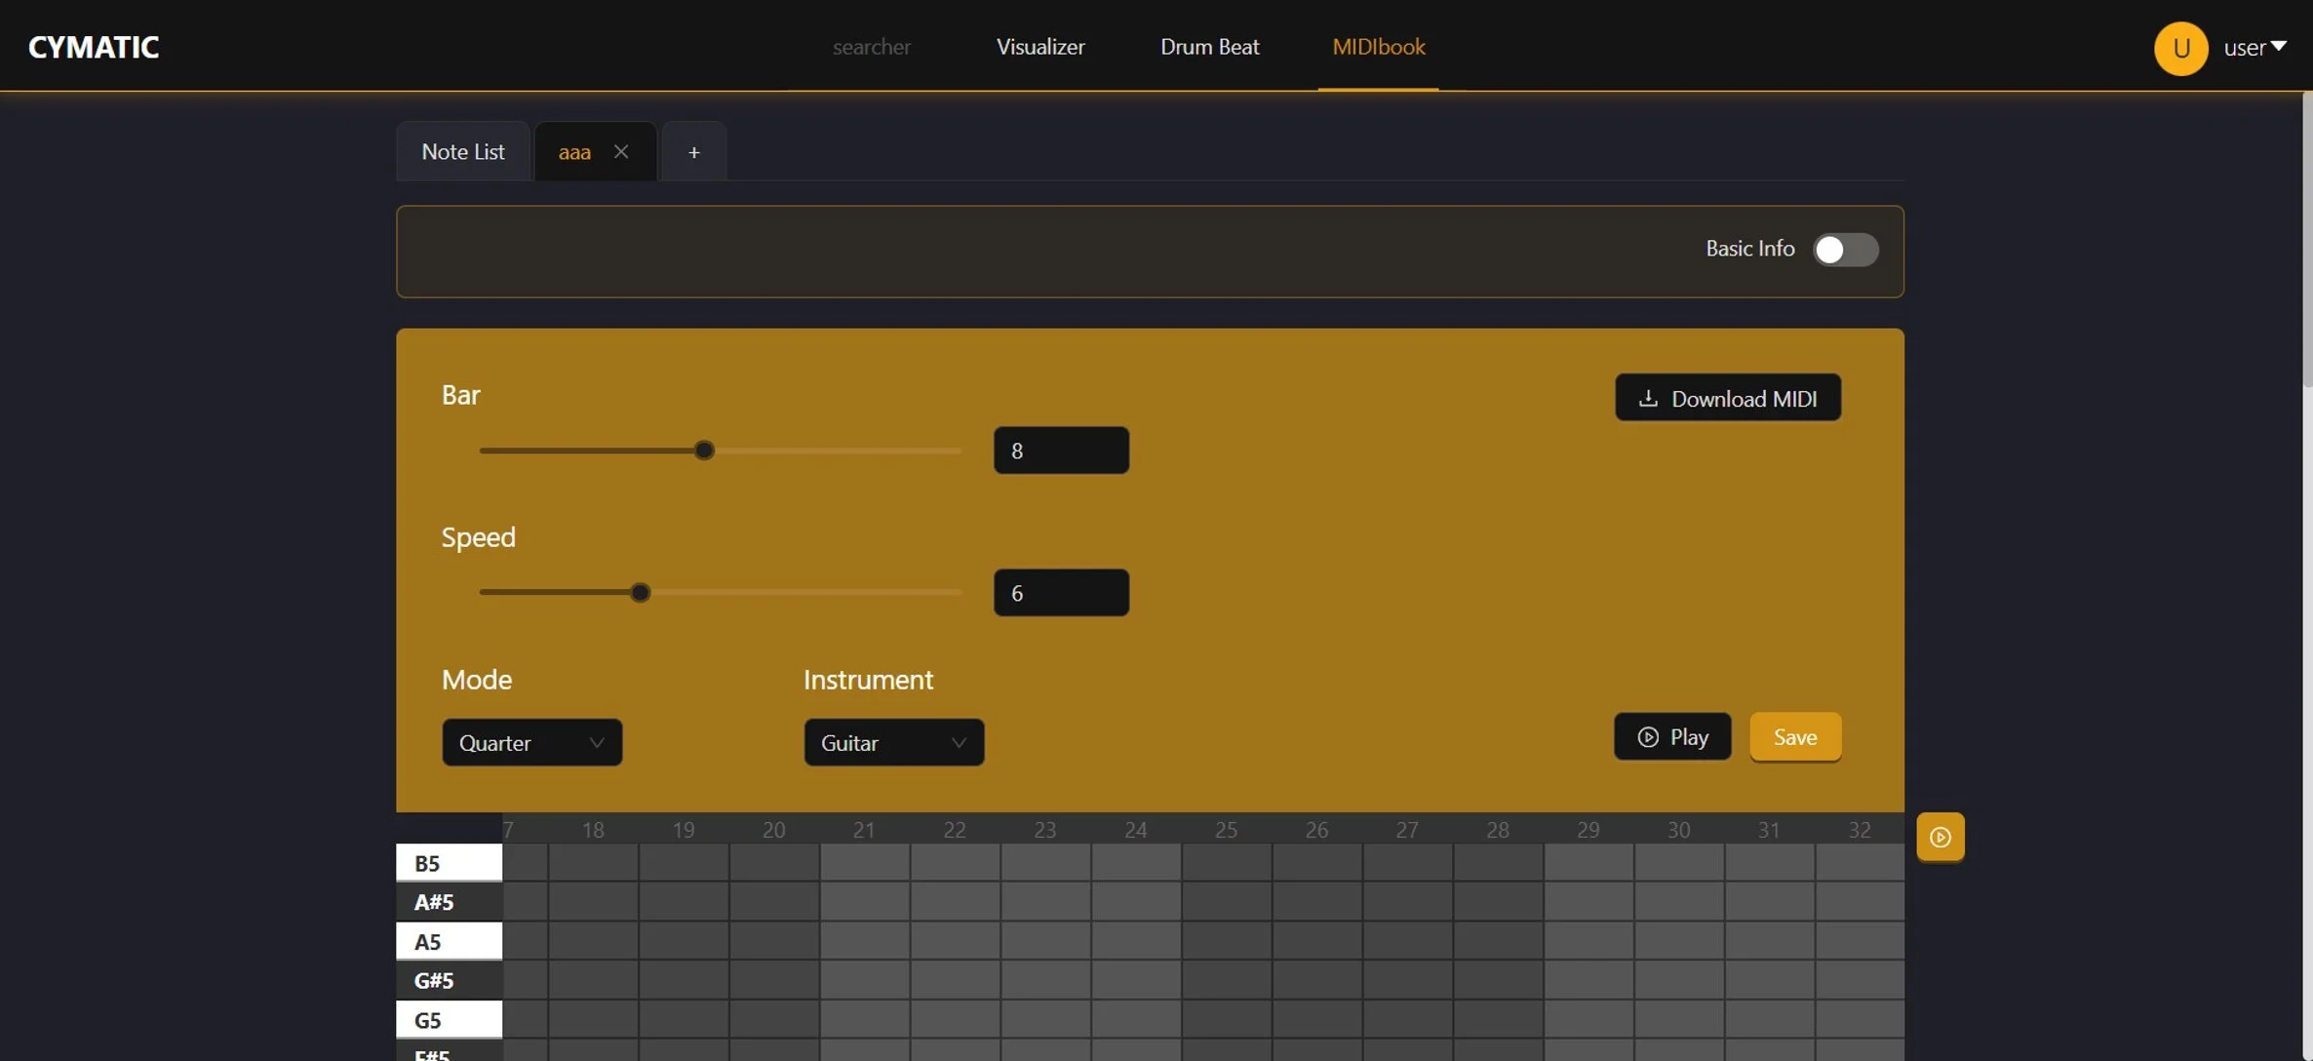The image size is (2313, 1061).
Task: Click the A#5 piano key
Action: point(449,902)
